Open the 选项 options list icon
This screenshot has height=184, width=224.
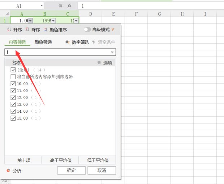click(x=99, y=63)
